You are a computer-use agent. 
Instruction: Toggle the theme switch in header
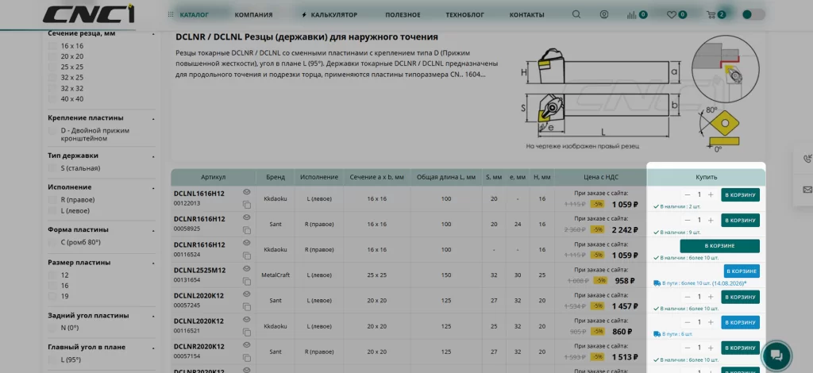click(x=753, y=14)
